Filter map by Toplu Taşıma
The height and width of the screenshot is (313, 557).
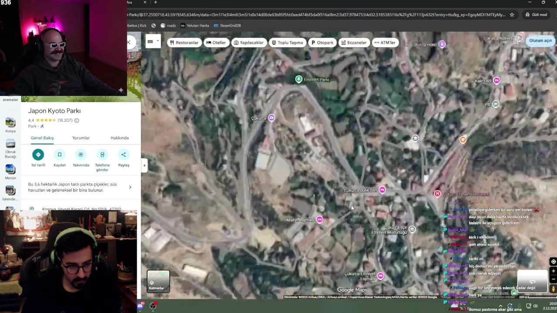point(287,43)
